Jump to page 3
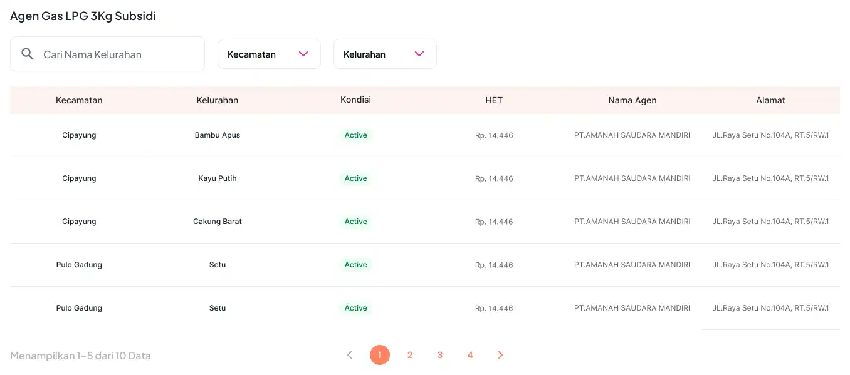Viewport: 850px width, 375px height. click(x=440, y=355)
